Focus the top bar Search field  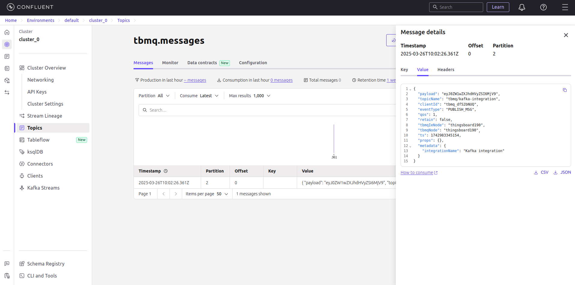point(456,7)
